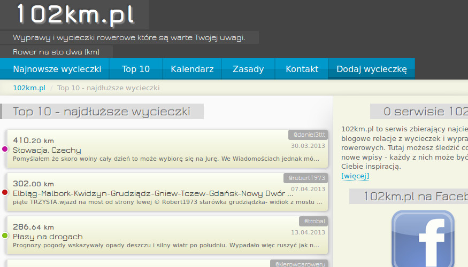Viewport: 468px width, 267px height.
Task: Open the Płazy na drogach trip
Action: pos(48,237)
